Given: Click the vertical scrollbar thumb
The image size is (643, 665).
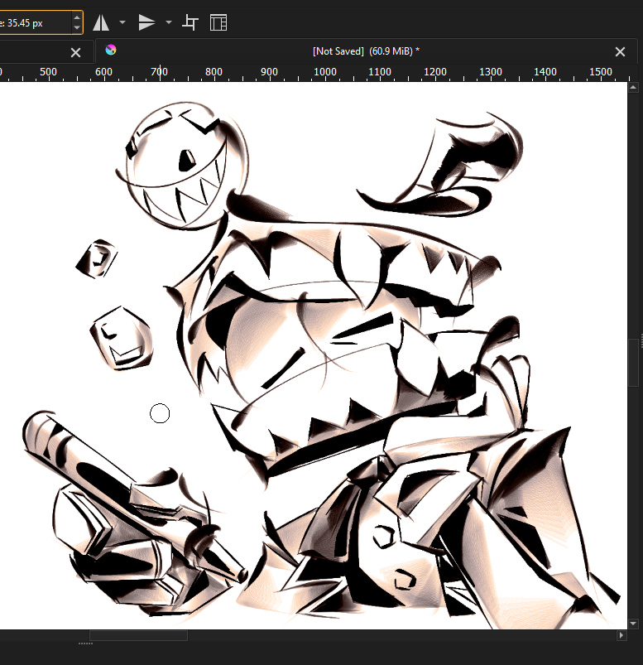Looking at the screenshot, I should tap(633, 363).
